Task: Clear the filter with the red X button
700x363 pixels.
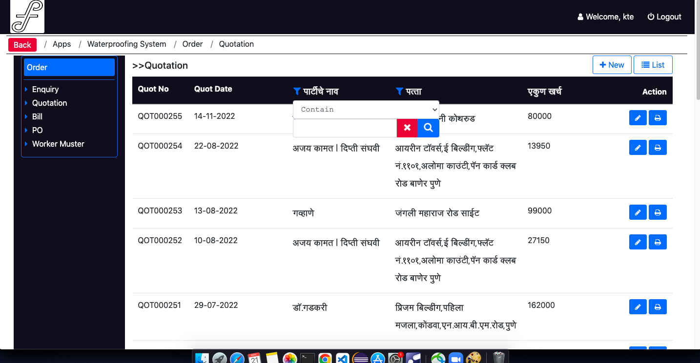Action: click(x=407, y=128)
